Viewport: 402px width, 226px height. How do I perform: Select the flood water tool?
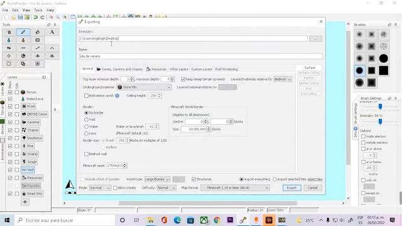9,40
